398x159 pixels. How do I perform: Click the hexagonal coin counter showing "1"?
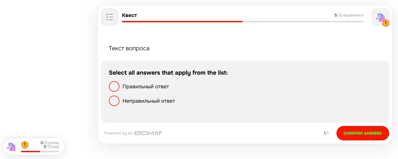tap(25, 145)
